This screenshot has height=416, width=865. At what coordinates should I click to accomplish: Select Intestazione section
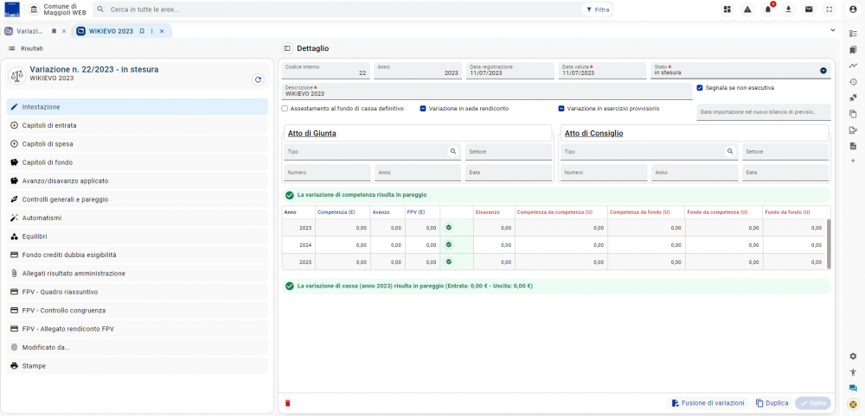(x=138, y=107)
